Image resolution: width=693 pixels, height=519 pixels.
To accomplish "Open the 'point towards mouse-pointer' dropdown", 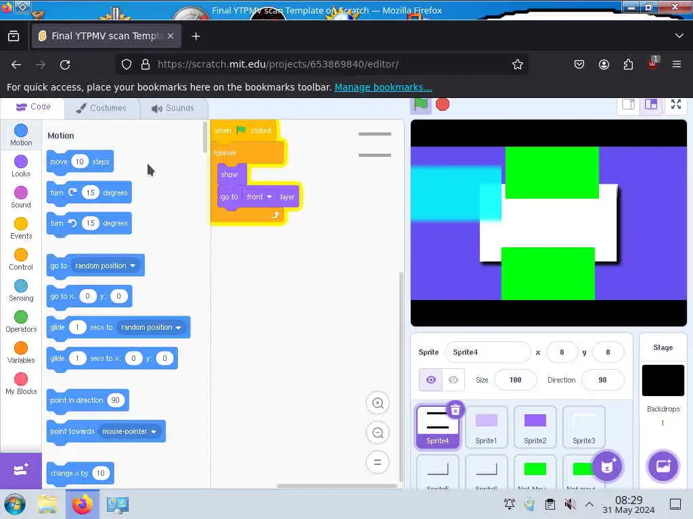I will (129, 431).
